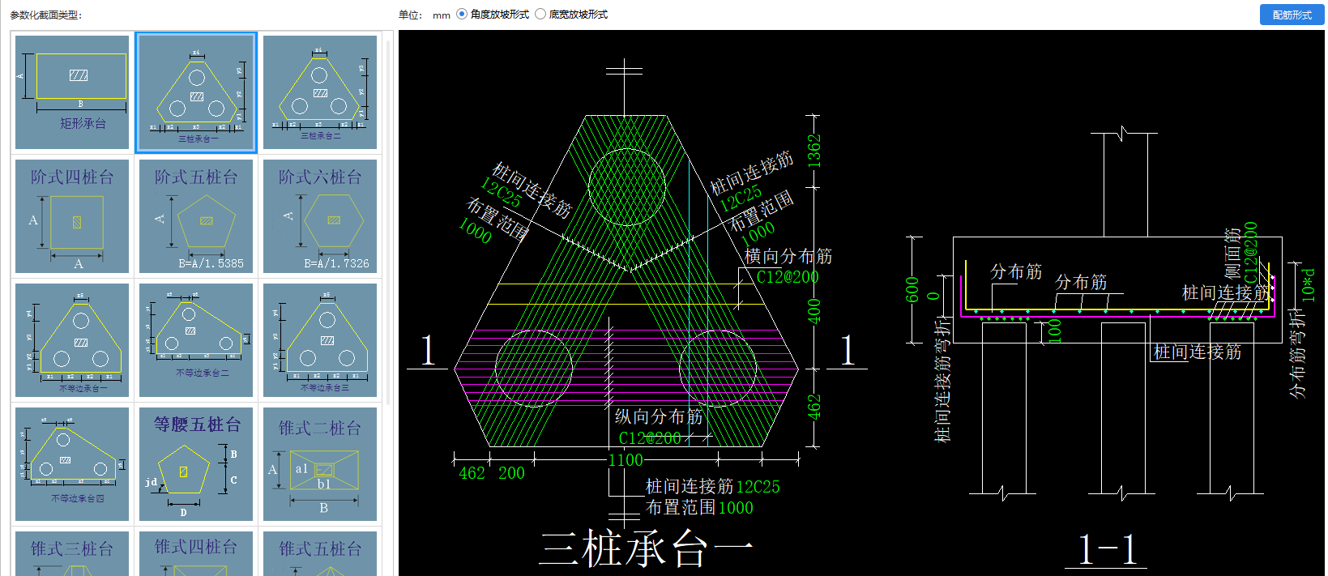Select the 不等边承台三 thumbnail
Image resolution: width=1328 pixels, height=576 pixels.
tap(320, 340)
